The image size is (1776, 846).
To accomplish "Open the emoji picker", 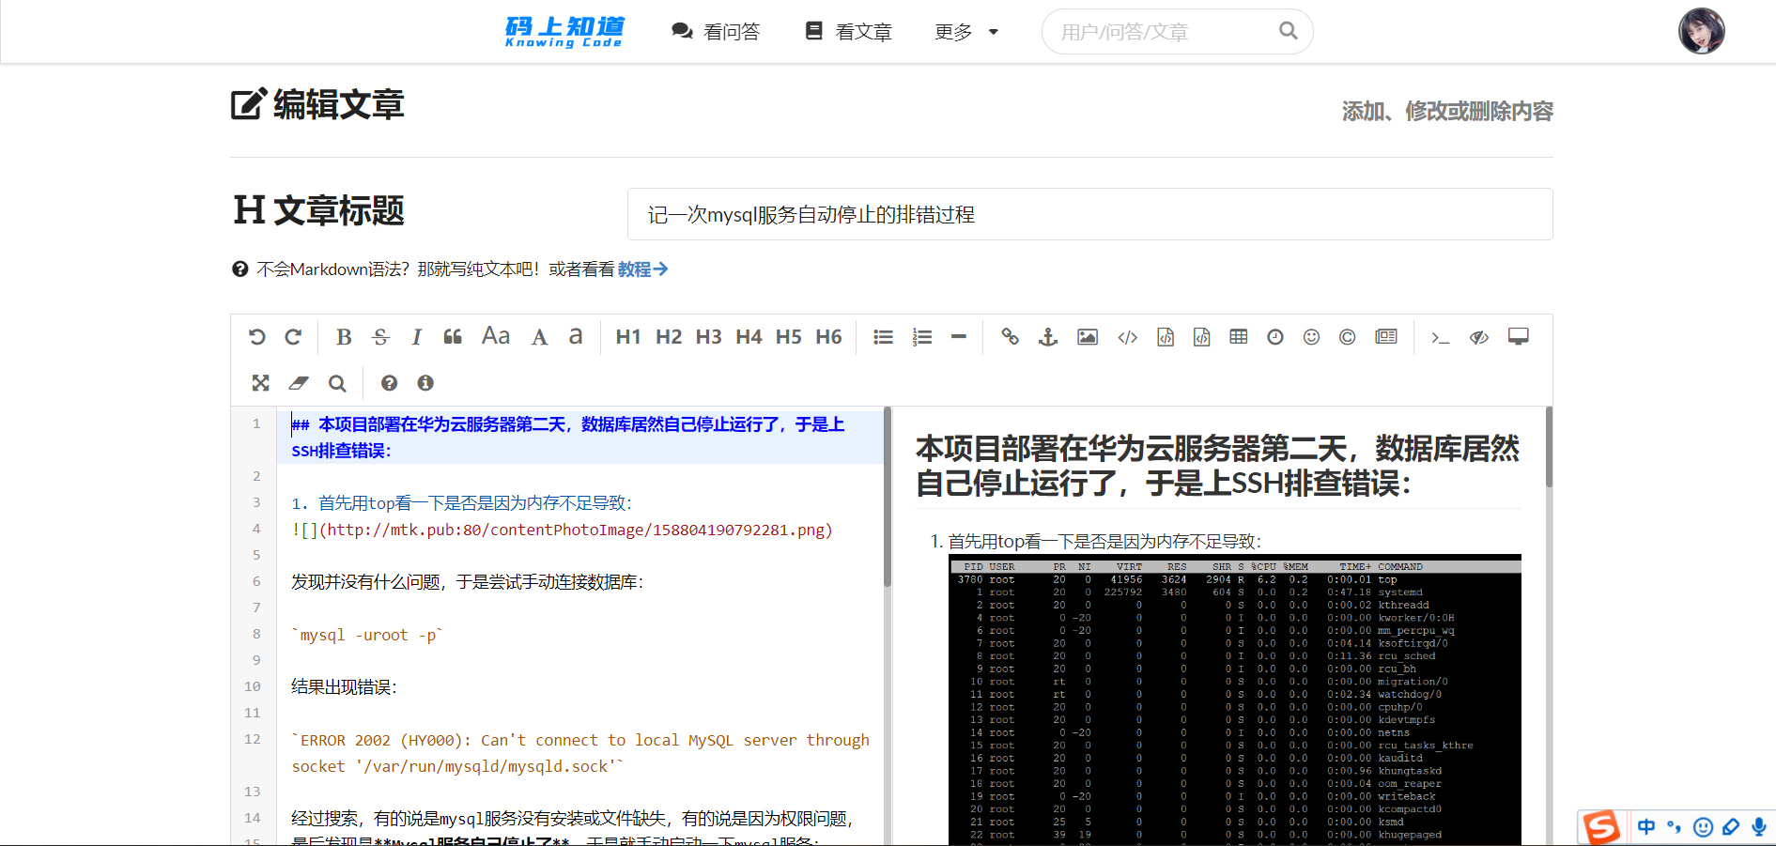I will pyautogui.click(x=1311, y=336).
